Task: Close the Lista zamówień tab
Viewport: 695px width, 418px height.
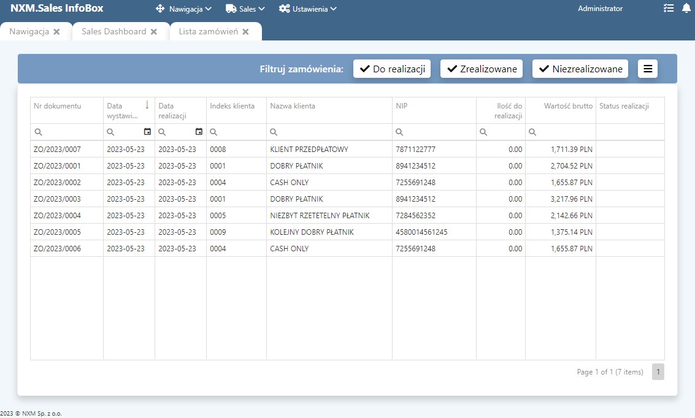Action: click(245, 32)
